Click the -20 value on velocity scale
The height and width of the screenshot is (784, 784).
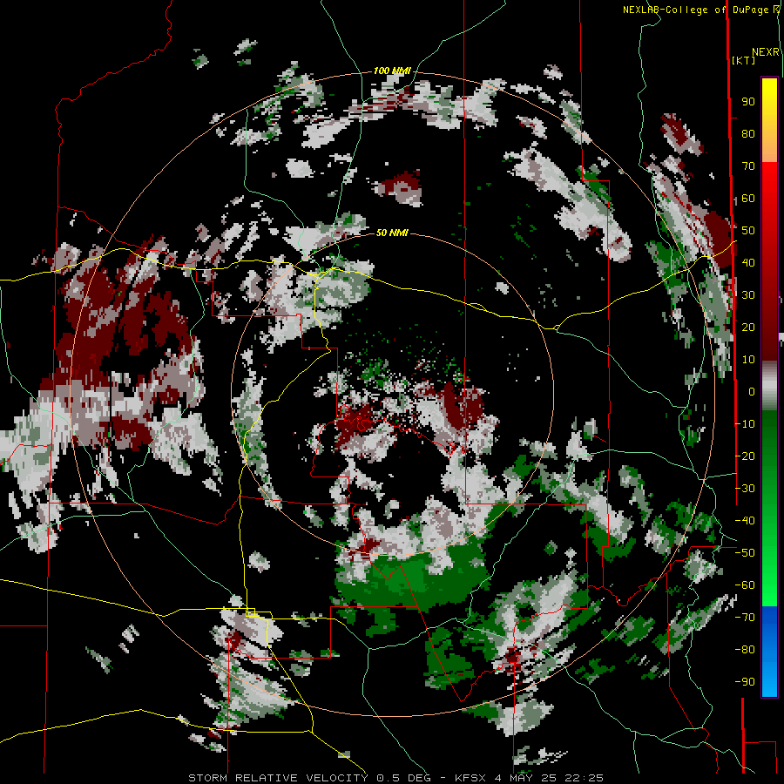745,456
